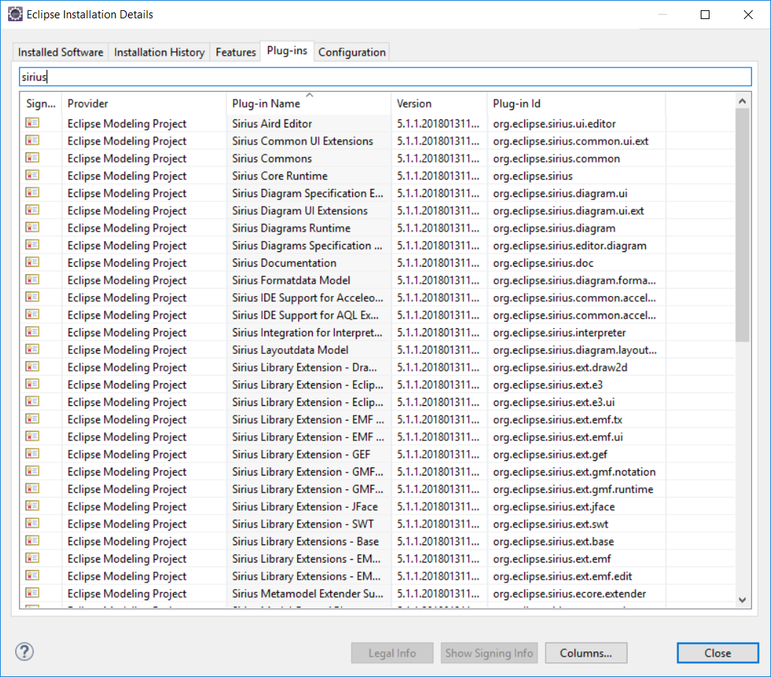Select the Sirius Aird Editor row name
The height and width of the screenshot is (677, 771).
pyautogui.click(x=272, y=124)
